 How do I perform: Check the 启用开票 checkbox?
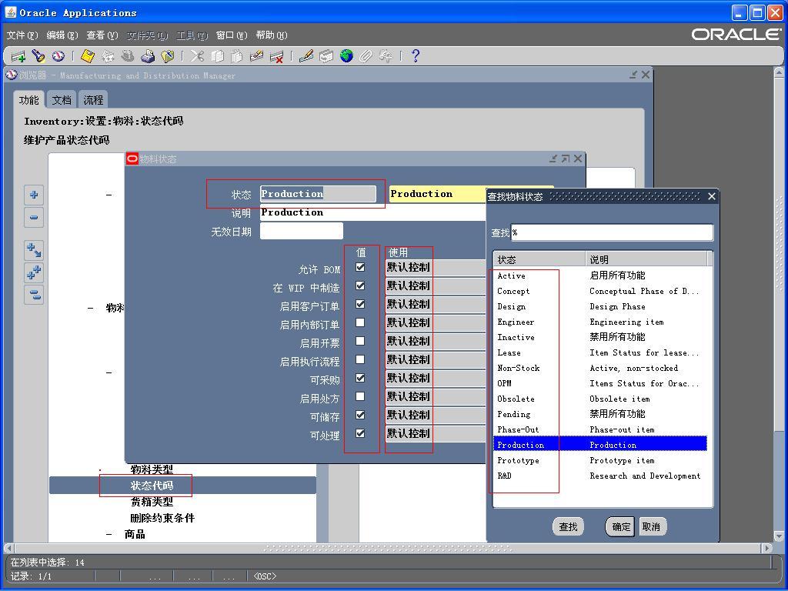point(360,341)
